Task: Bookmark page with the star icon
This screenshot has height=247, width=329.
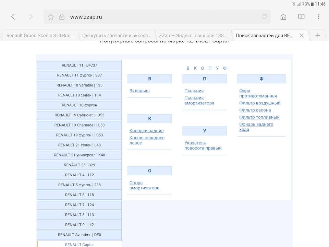Action: 51,17
